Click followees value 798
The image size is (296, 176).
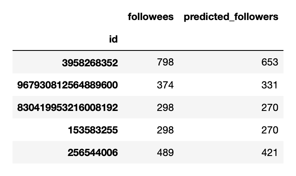pyautogui.click(x=166, y=62)
